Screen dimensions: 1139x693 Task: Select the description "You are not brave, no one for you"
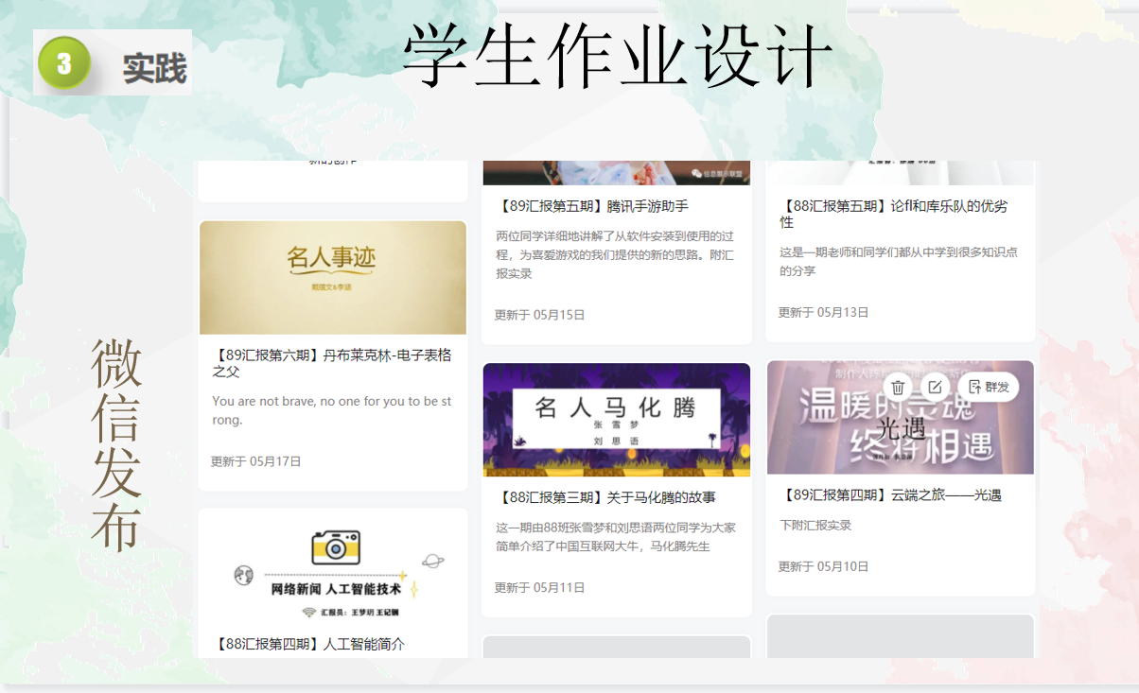[332, 410]
